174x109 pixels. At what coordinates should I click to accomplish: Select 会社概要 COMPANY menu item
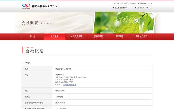tap(54, 37)
